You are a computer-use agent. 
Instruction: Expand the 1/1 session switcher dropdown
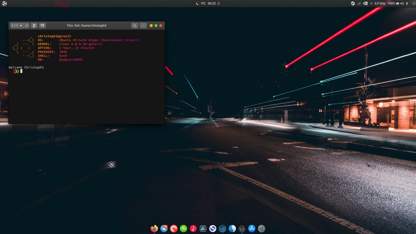click(16, 25)
